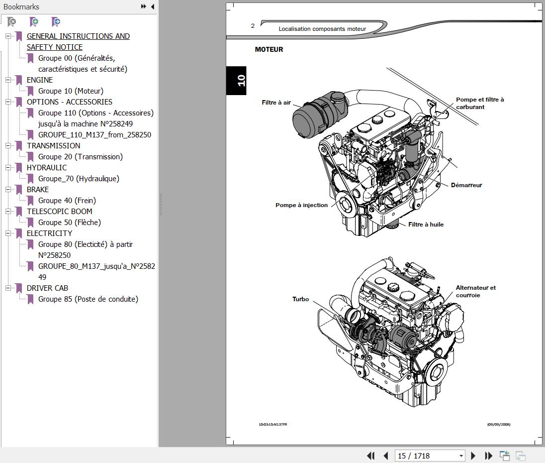
Task: Jump to the first page
Action: 370,456
